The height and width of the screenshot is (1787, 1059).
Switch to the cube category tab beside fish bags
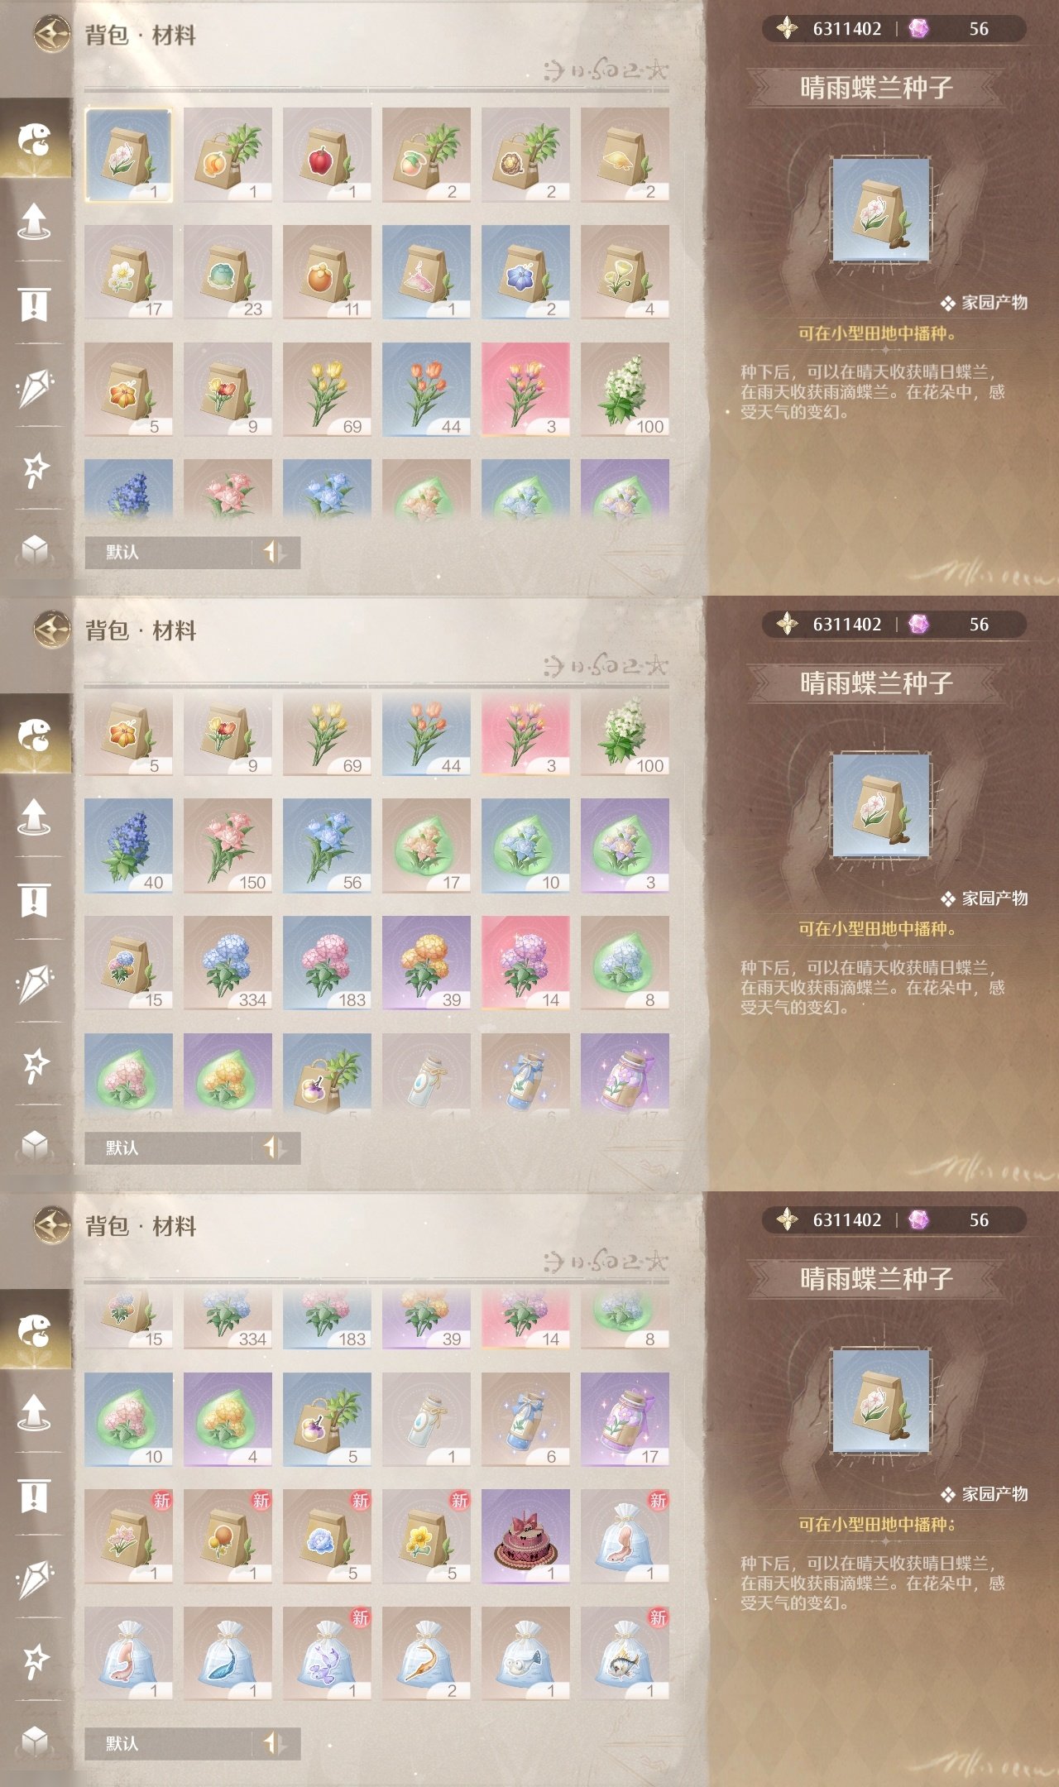coord(35,1741)
